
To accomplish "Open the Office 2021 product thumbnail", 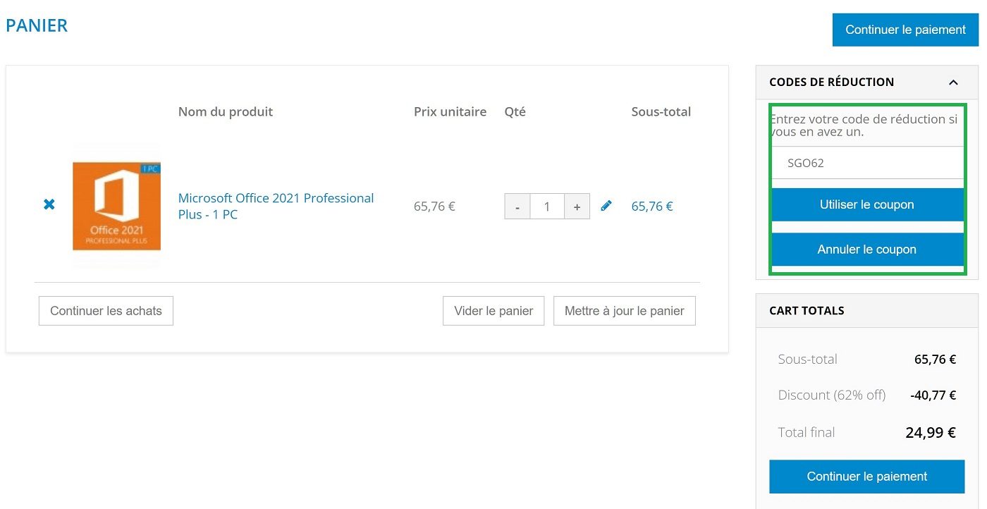I will pos(116,206).
